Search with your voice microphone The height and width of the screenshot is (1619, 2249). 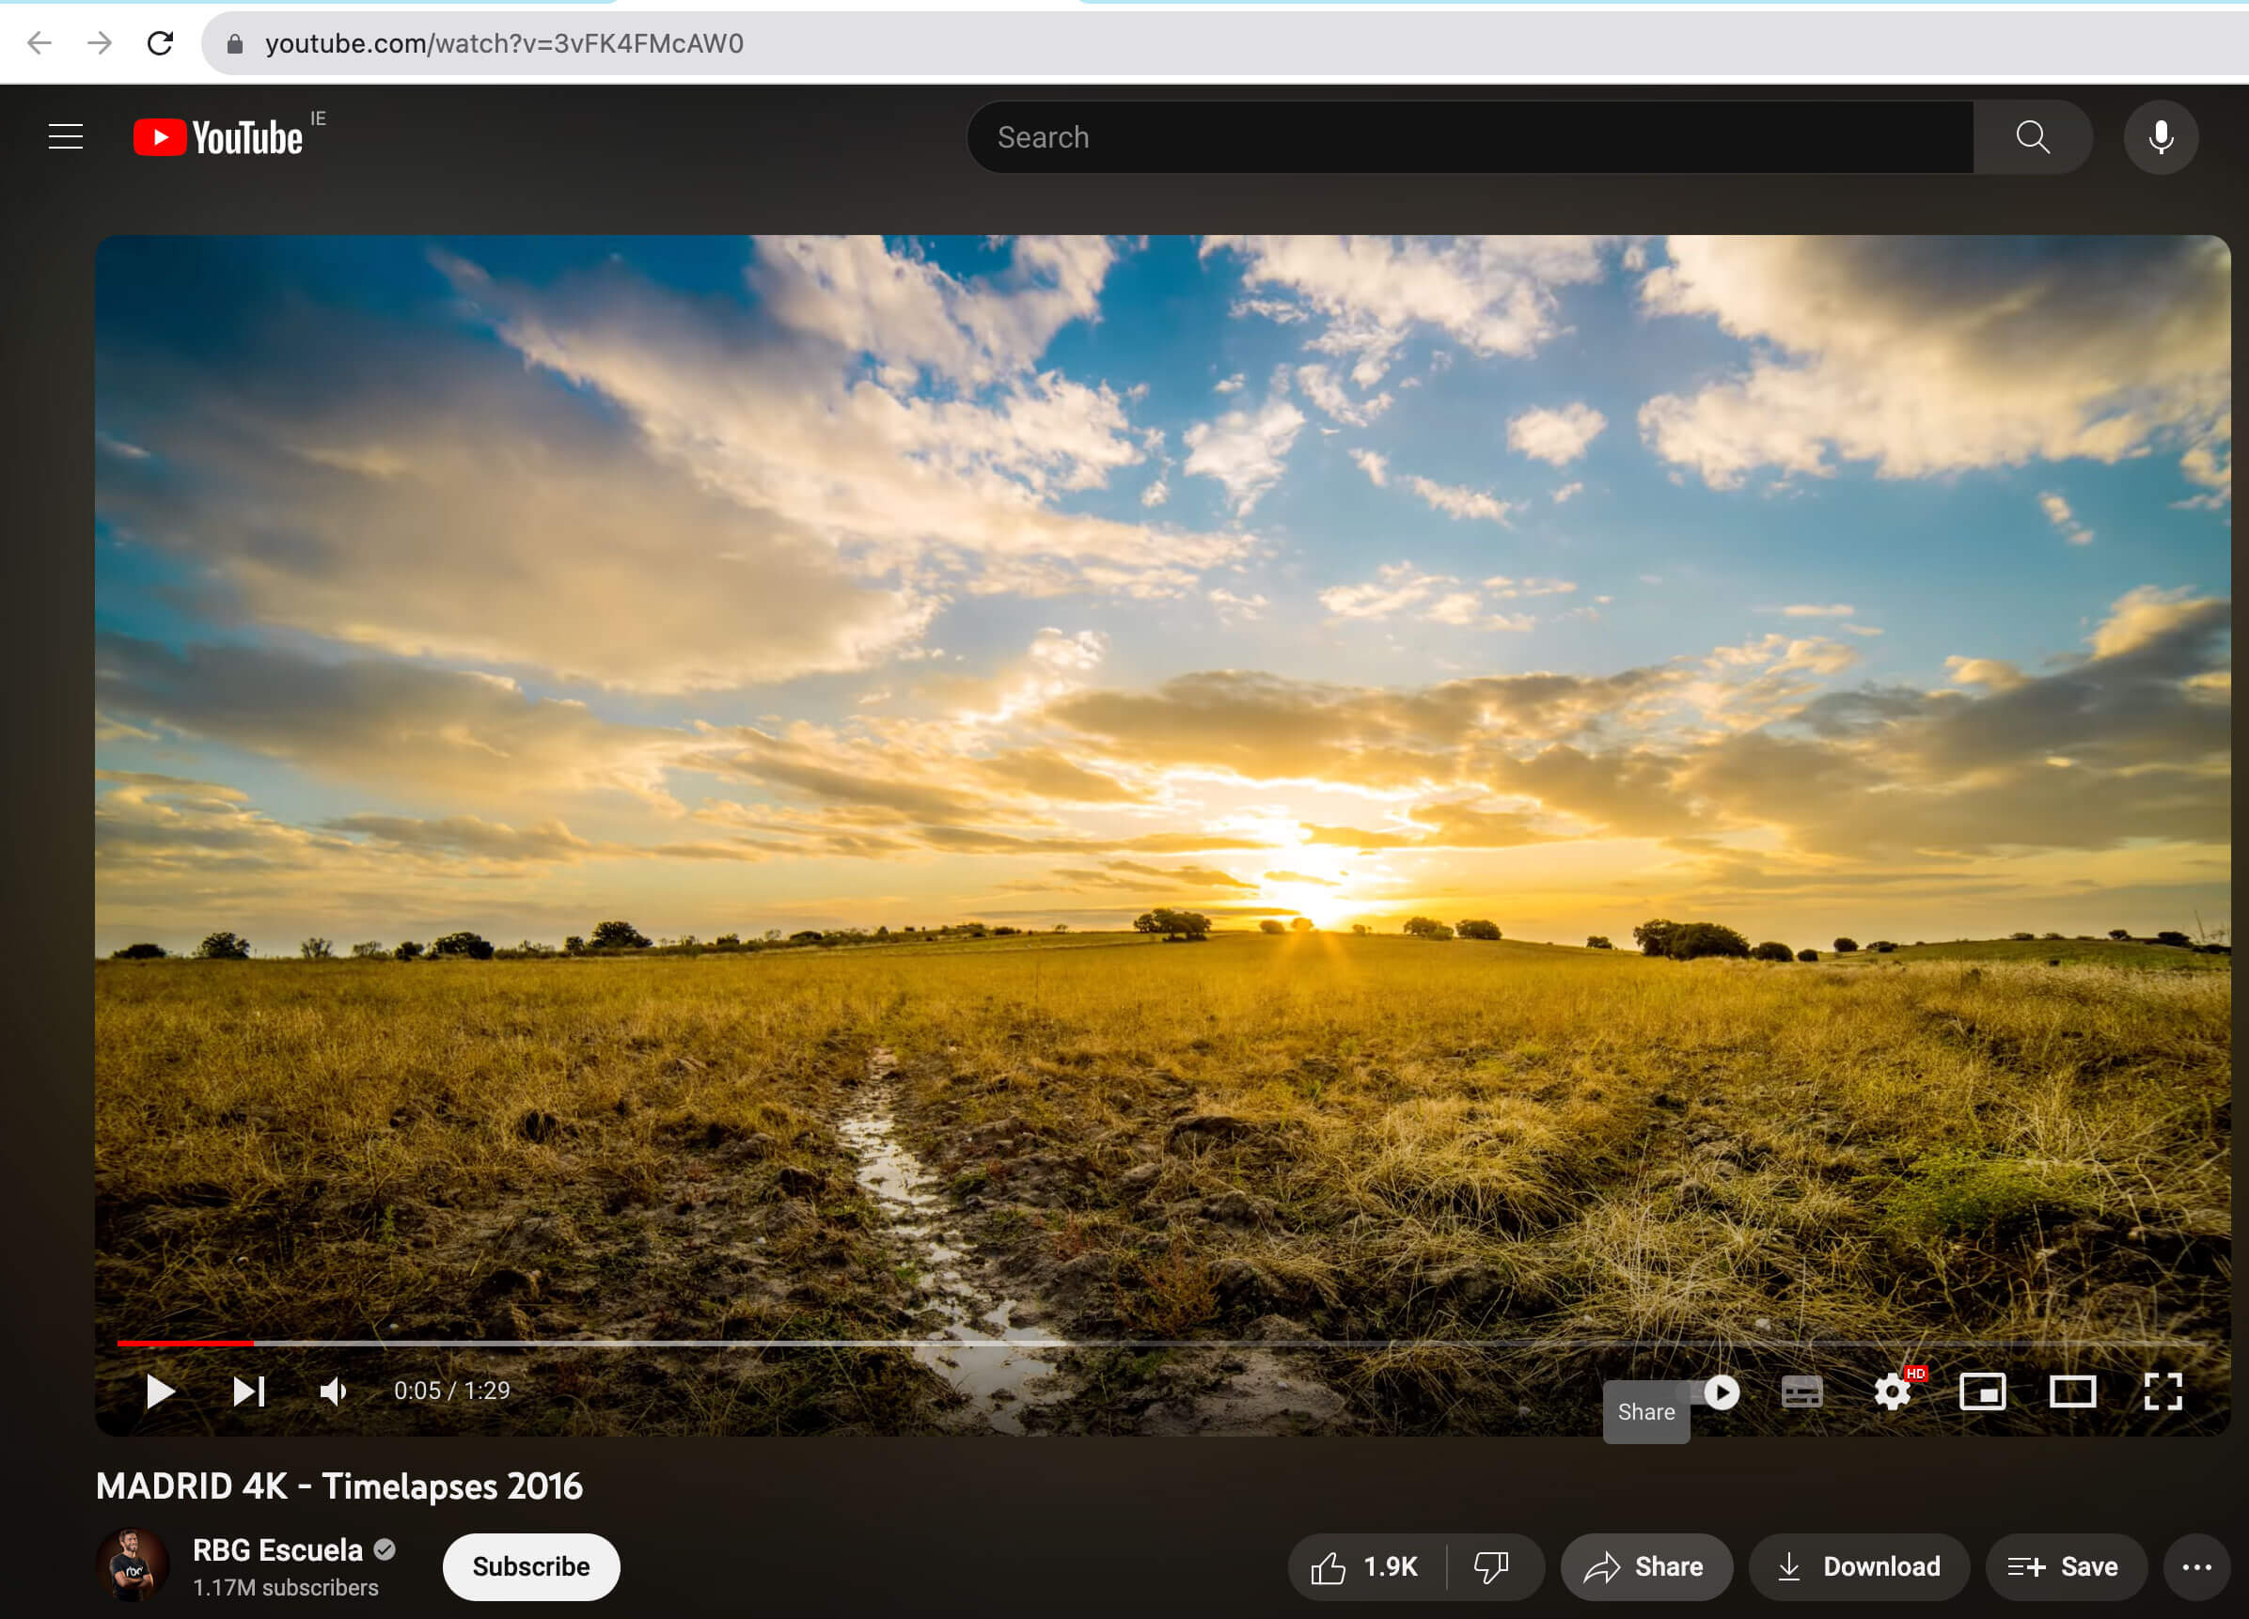tap(2160, 137)
